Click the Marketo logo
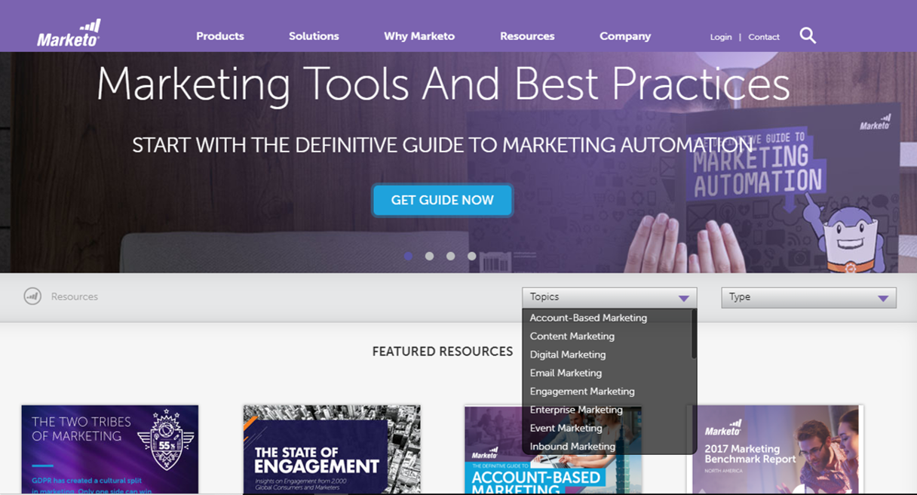This screenshot has height=495, width=917. coord(69,32)
